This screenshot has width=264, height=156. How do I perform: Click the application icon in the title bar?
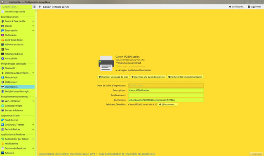(2, 2)
